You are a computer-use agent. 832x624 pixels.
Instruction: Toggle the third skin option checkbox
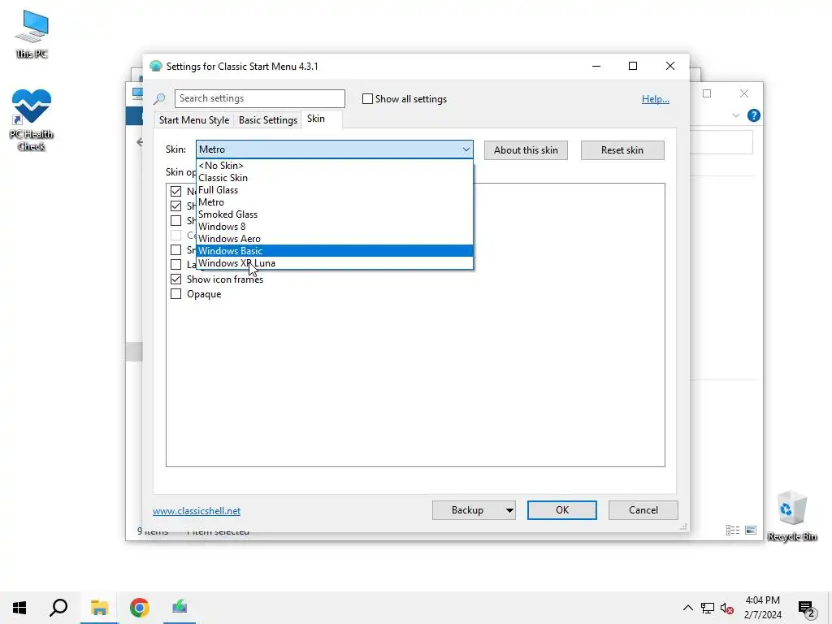pyautogui.click(x=175, y=220)
